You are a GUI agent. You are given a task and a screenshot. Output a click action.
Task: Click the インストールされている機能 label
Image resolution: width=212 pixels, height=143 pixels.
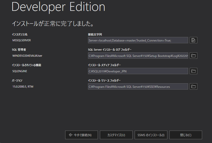point(26,65)
